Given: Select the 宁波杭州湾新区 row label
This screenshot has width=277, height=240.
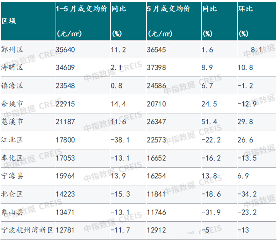Looking at the screenshot, I should click(x=27, y=229).
